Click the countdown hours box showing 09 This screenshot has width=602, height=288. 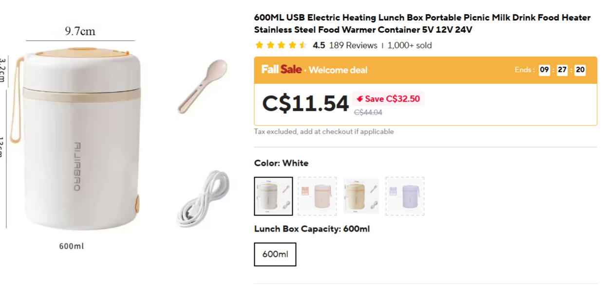click(x=544, y=70)
